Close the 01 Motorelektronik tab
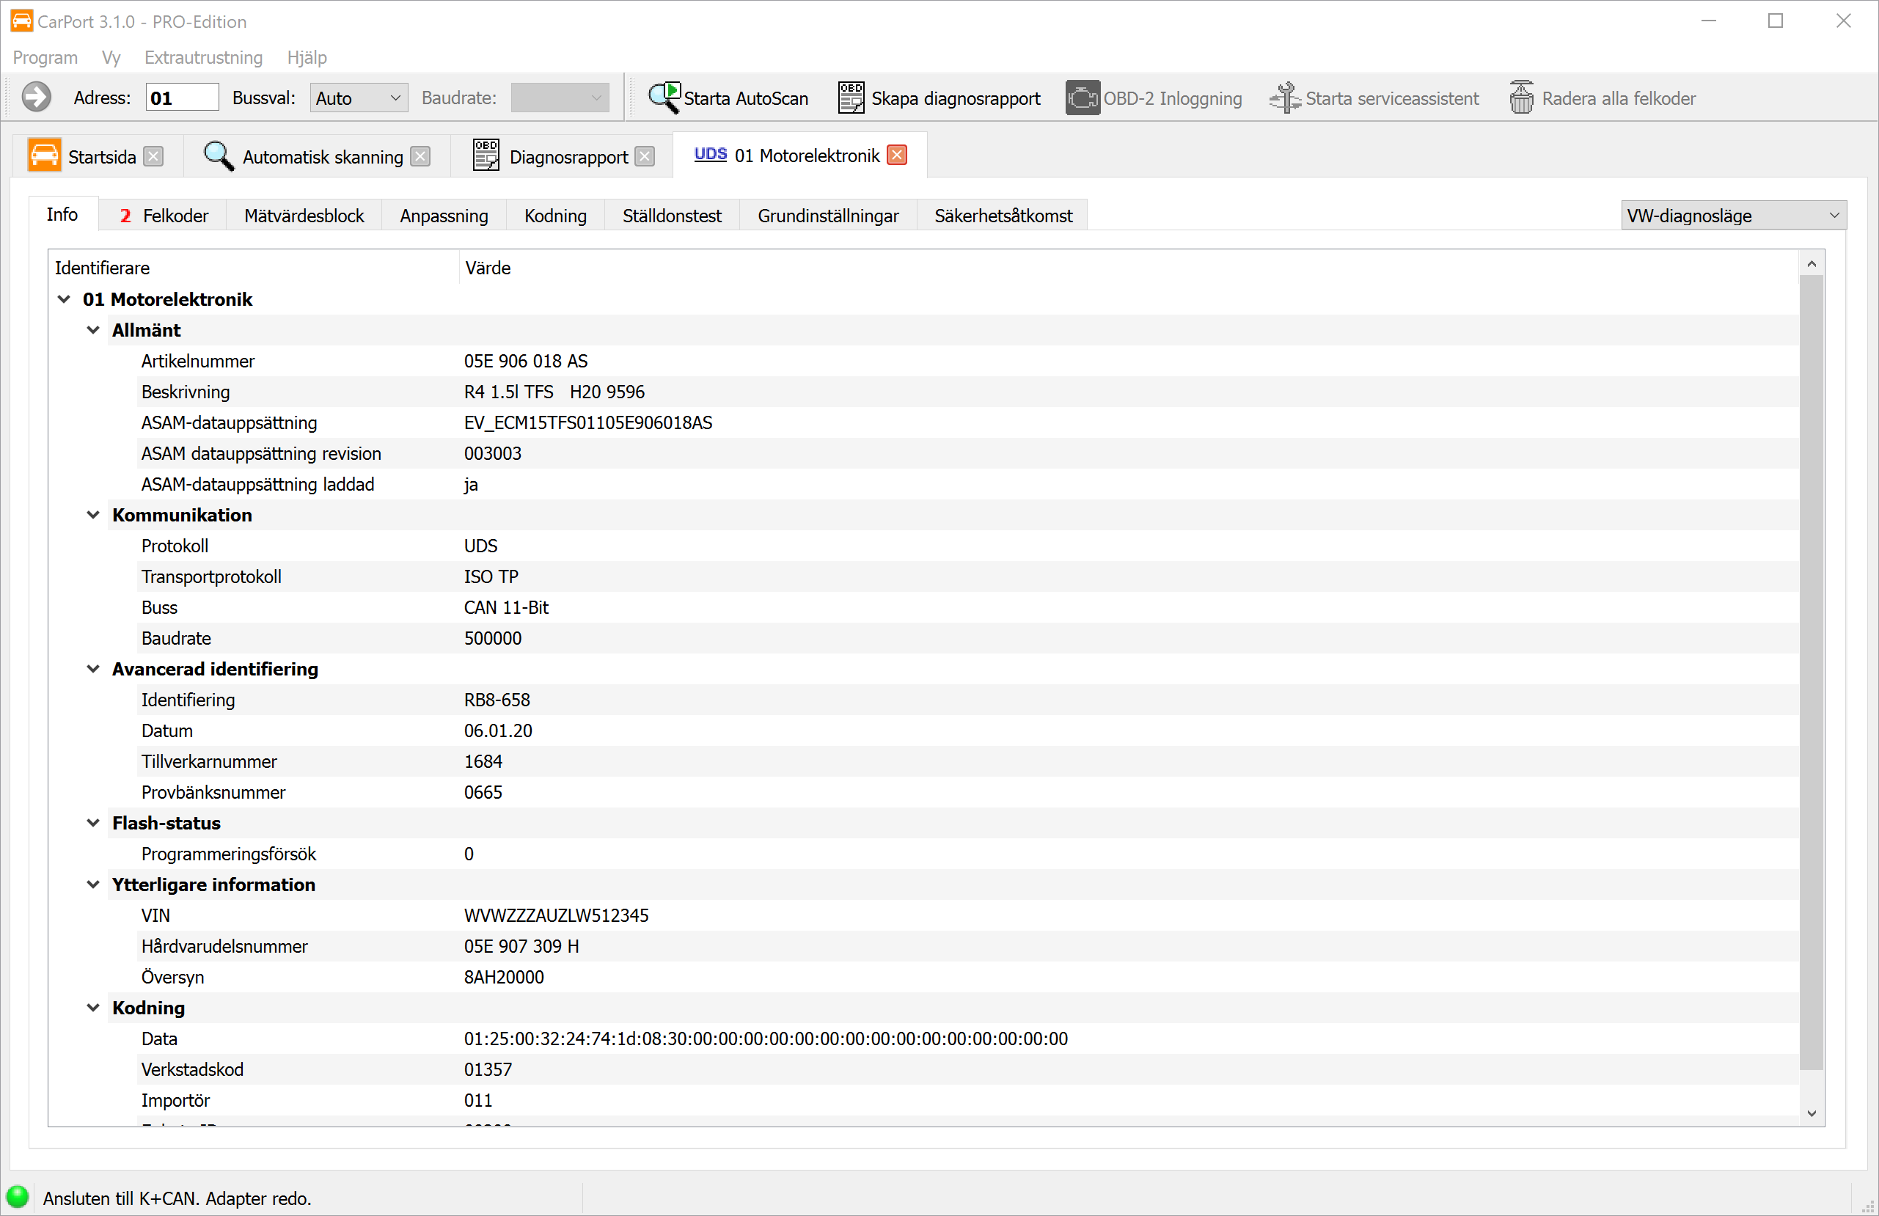The image size is (1879, 1216). (x=897, y=155)
